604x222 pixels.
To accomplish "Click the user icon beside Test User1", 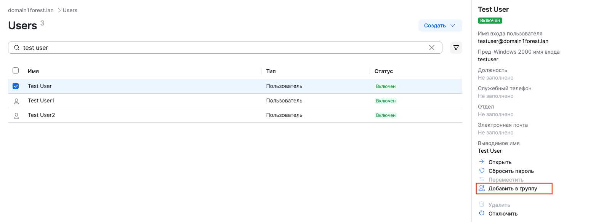I will click(x=16, y=101).
